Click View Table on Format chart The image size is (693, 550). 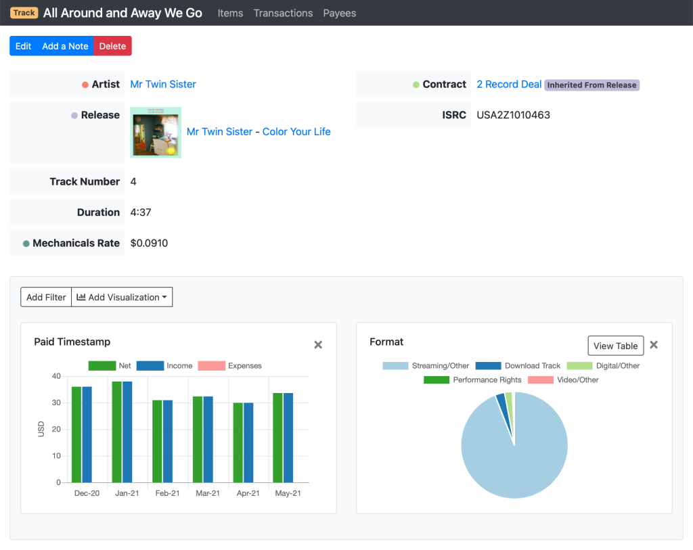point(615,346)
